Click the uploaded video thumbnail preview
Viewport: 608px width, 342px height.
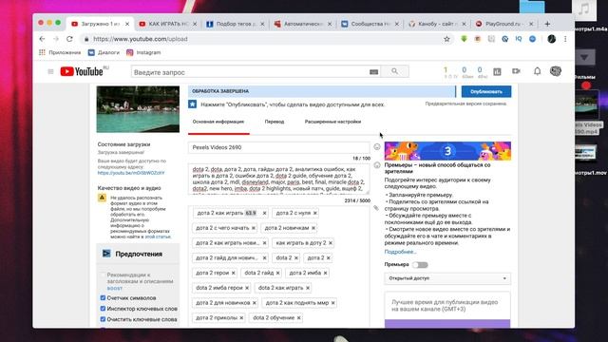point(138,109)
